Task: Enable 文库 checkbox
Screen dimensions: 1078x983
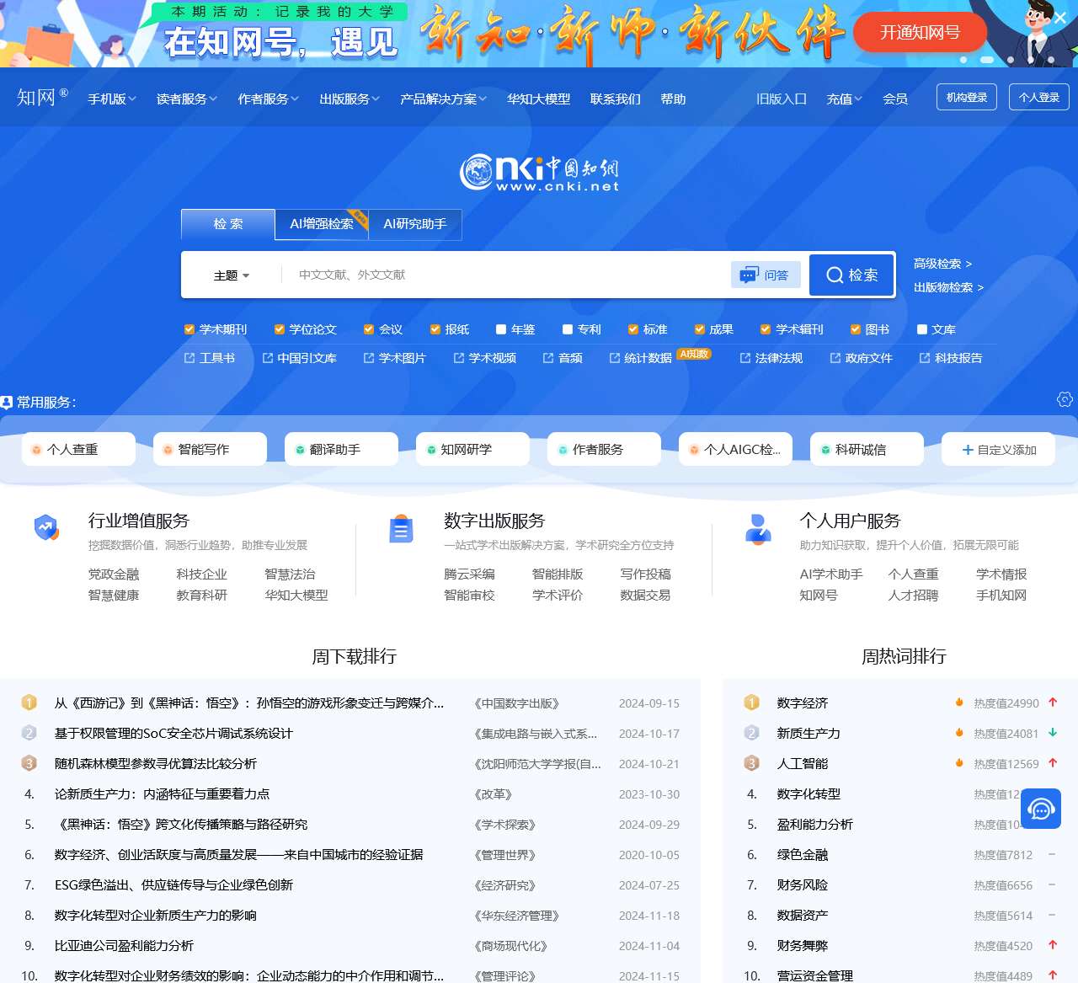Action: coord(922,329)
